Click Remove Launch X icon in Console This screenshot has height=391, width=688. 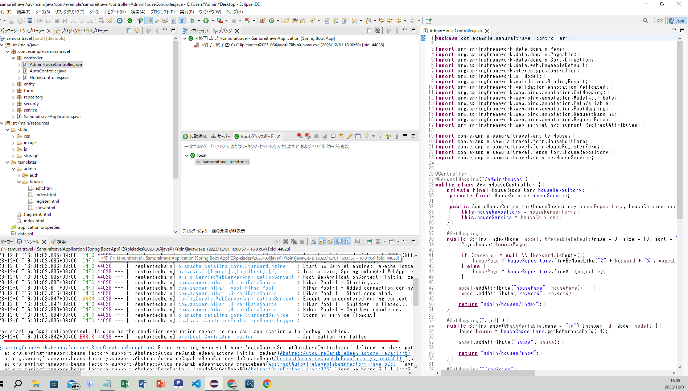(x=285, y=241)
